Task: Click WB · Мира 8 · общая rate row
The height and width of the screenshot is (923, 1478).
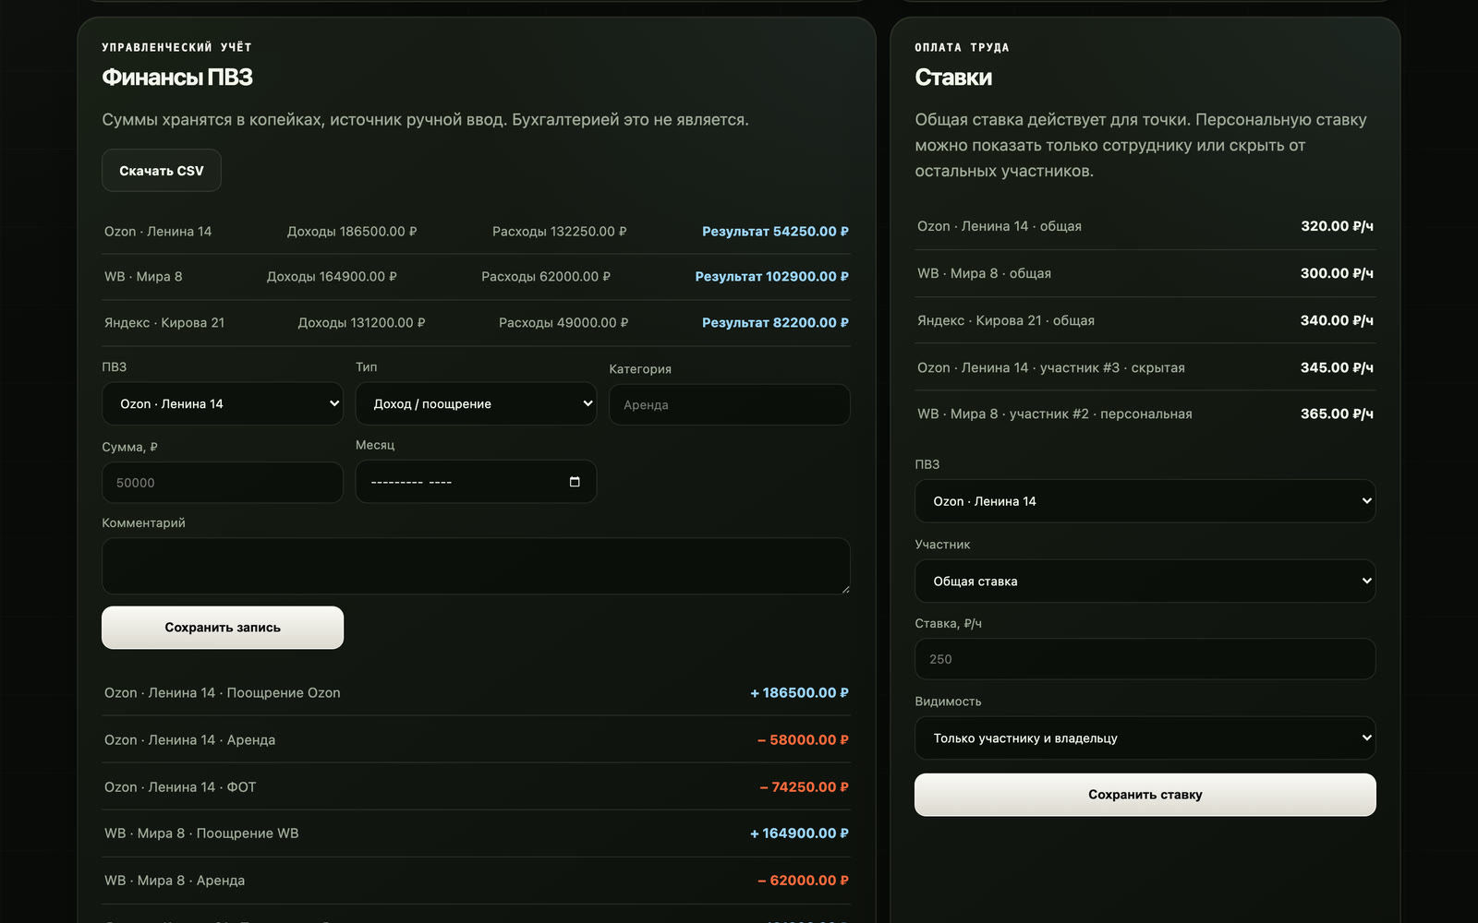Action: click(x=1145, y=273)
